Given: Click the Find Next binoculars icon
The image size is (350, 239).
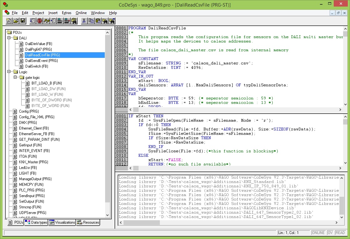Looking at the screenshot, I should (112, 21).
